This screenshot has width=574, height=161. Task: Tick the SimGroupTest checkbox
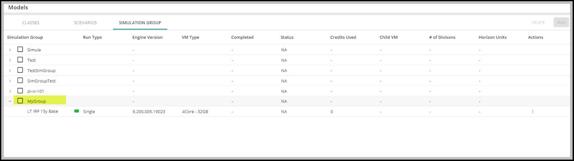(x=20, y=80)
